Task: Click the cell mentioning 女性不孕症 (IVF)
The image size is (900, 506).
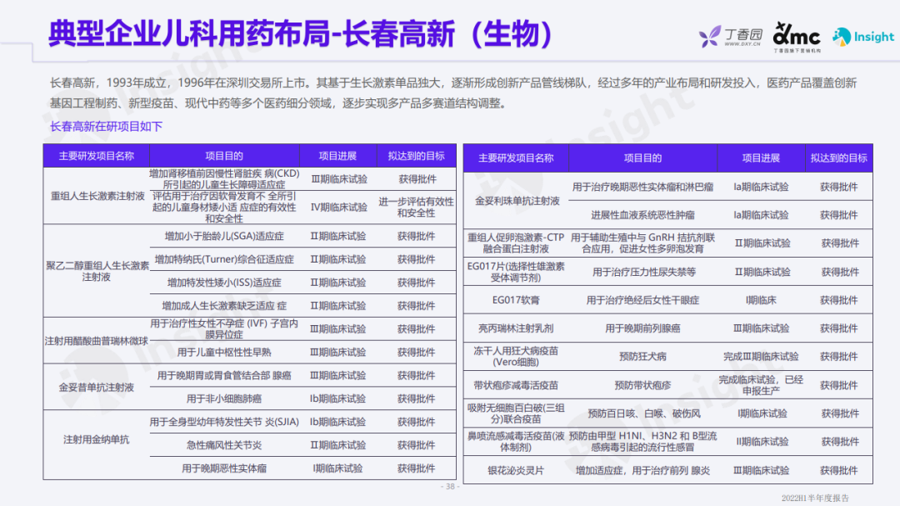Action: (224, 329)
